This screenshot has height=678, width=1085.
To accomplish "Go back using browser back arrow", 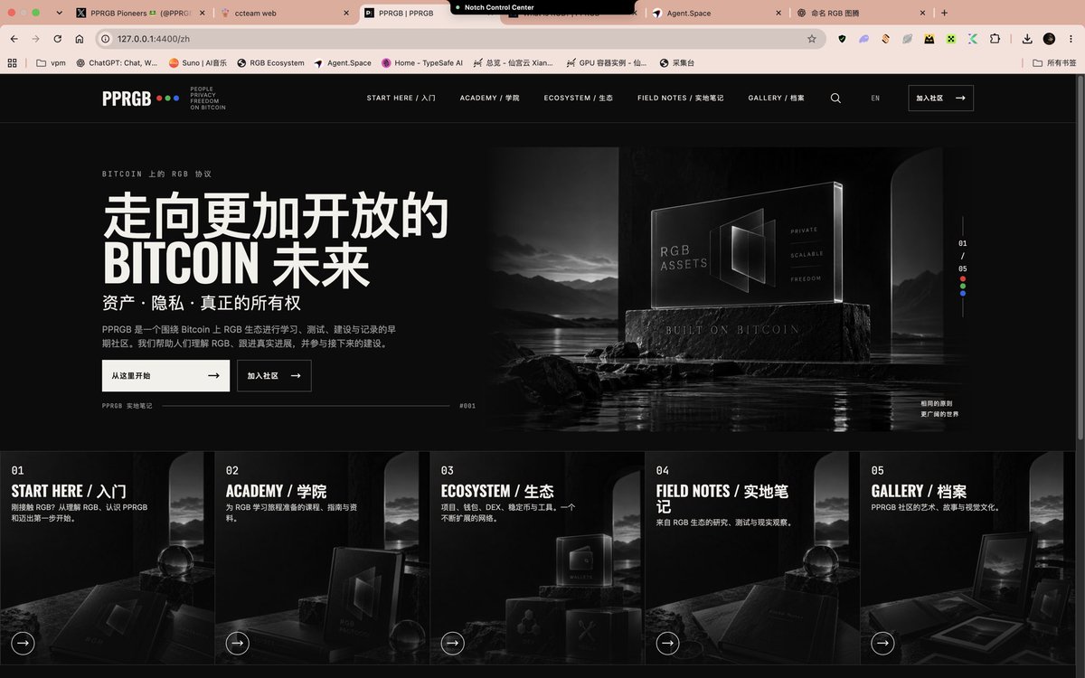I will point(14,39).
